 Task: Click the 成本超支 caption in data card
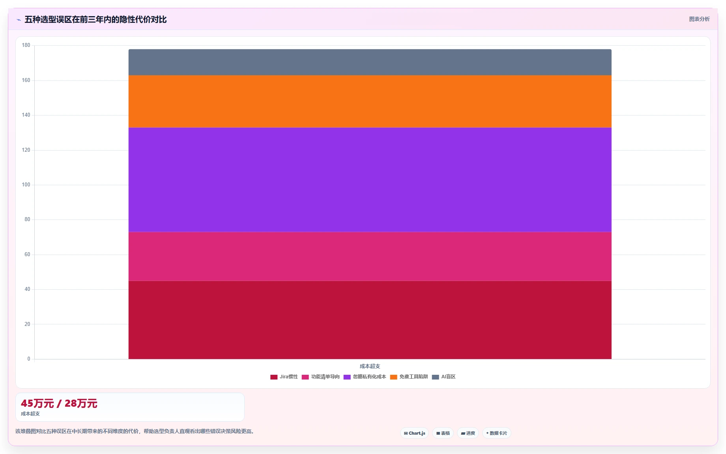[30, 414]
